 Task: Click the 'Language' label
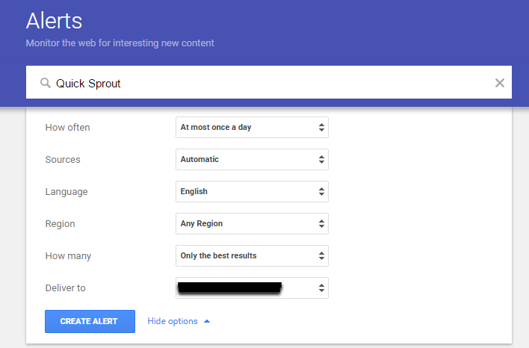click(x=66, y=192)
